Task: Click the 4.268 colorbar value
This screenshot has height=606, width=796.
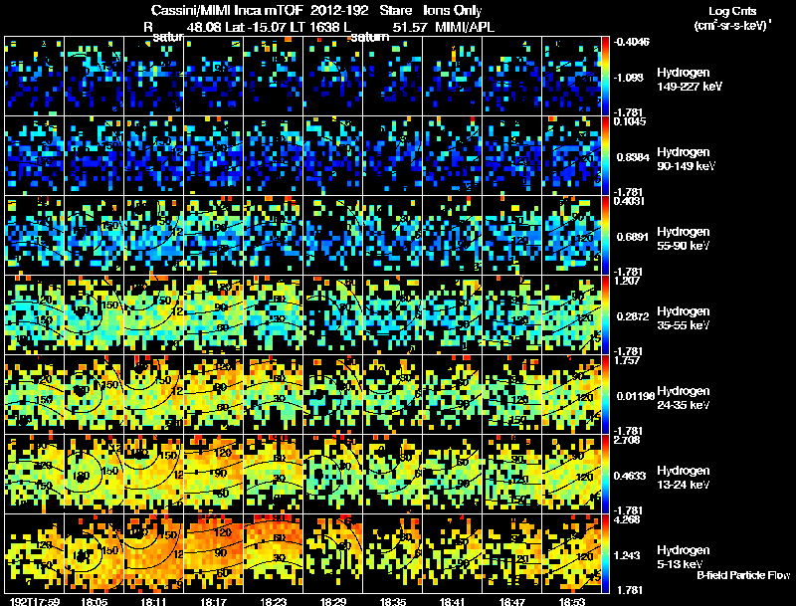Action: point(627,519)
